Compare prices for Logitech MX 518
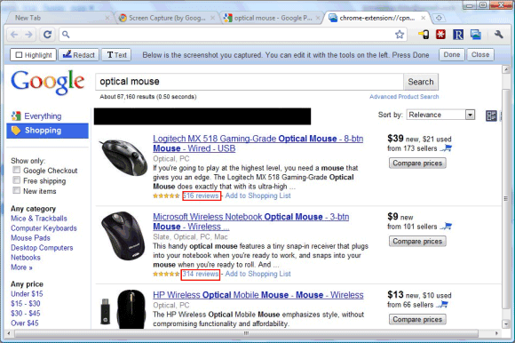The height and width of the screenshot is (343, 515). 417,164
